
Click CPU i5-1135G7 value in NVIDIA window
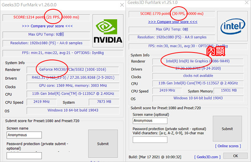click(73, 94)
